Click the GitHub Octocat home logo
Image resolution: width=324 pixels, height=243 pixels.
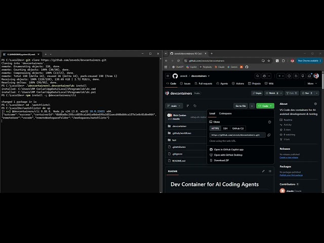pos(175,76)
